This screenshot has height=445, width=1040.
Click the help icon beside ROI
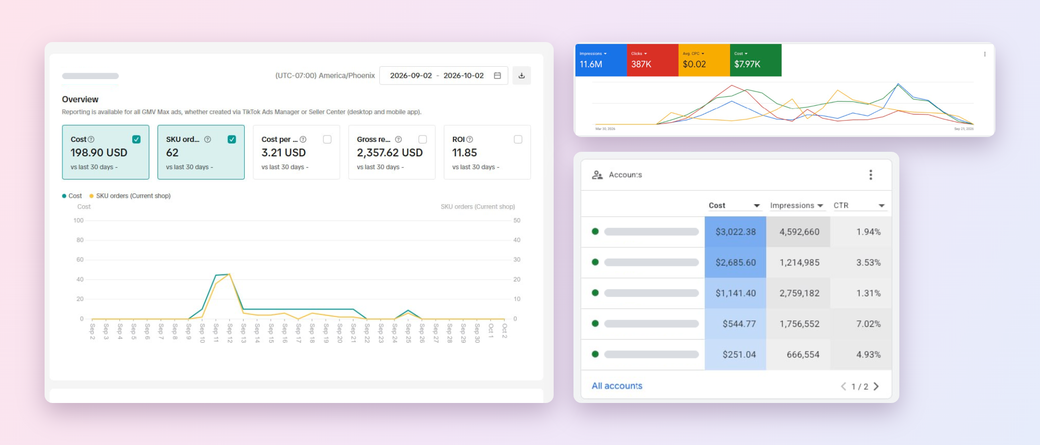pyautogui.click(x=469, y=139)
